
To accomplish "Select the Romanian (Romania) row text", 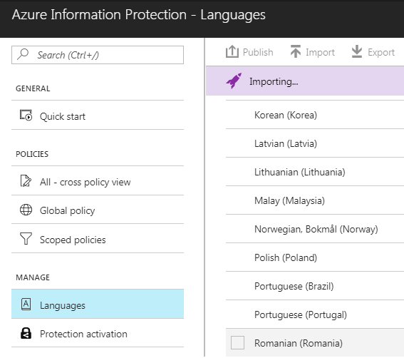I will pyautogui.click(x=299, y=343).
